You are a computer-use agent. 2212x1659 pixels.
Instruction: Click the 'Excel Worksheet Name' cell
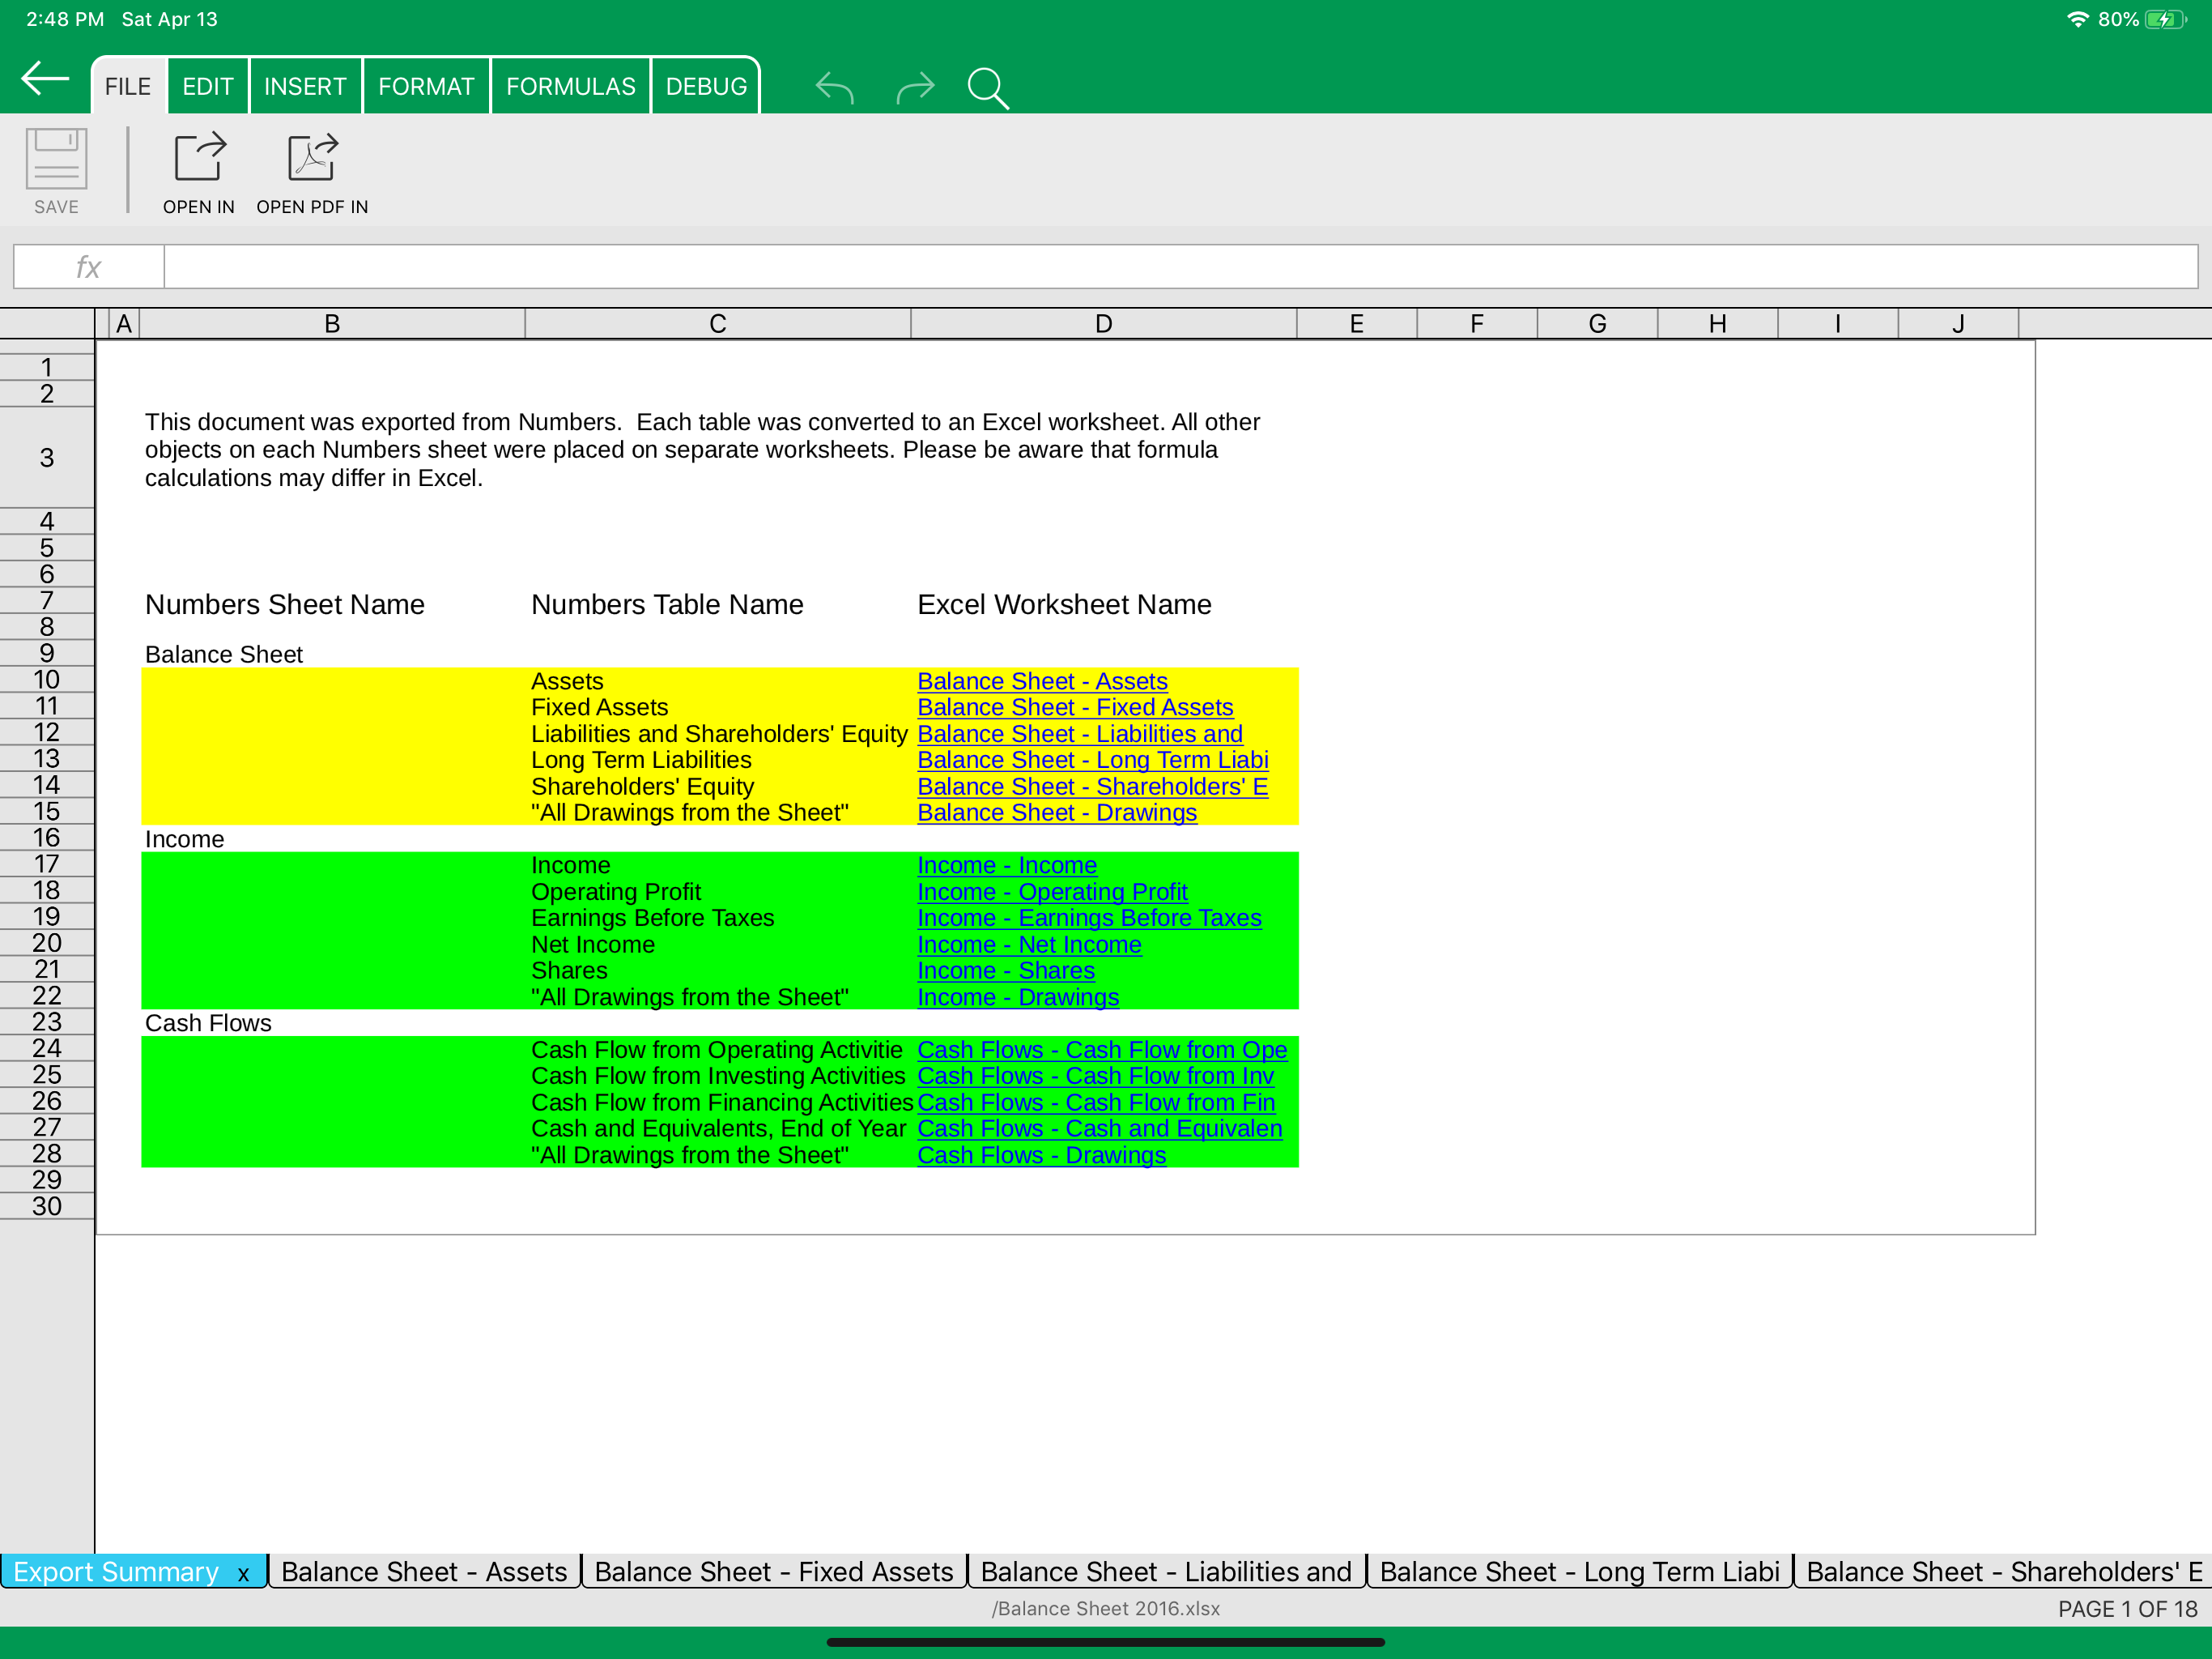[1064, 604]
